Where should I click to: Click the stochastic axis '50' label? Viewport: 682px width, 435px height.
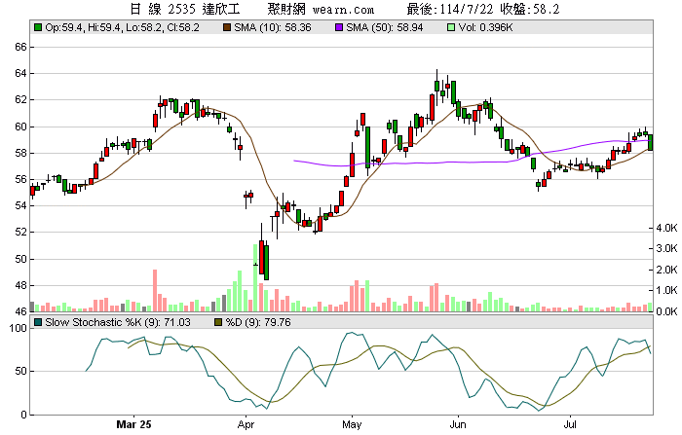(20, 371)
